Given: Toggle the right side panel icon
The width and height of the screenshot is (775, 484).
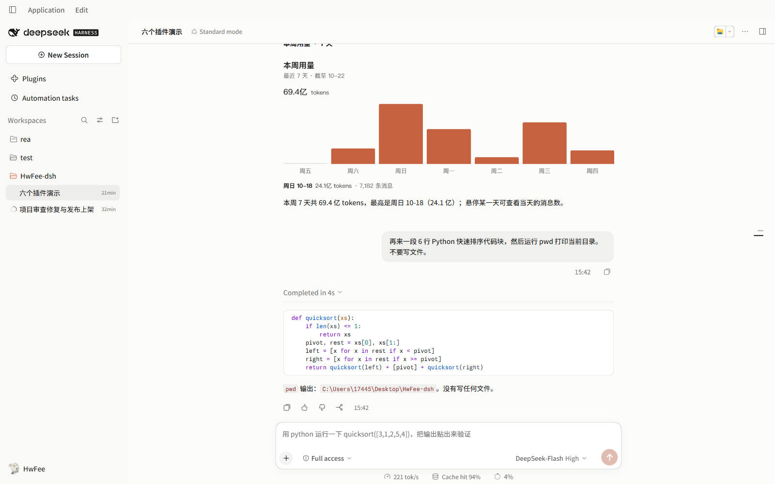Looking at the screenshot, I should 762,31.
